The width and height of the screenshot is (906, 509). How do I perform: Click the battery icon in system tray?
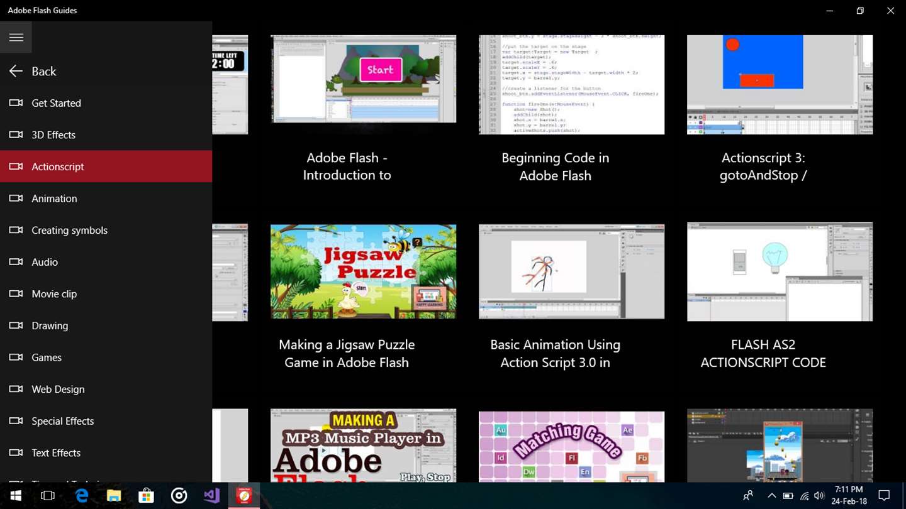tap(788, 496)
